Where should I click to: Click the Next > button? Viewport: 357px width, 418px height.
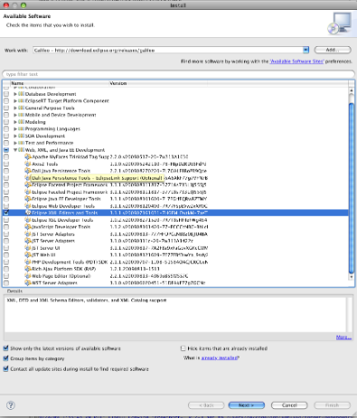coord(247,405)
